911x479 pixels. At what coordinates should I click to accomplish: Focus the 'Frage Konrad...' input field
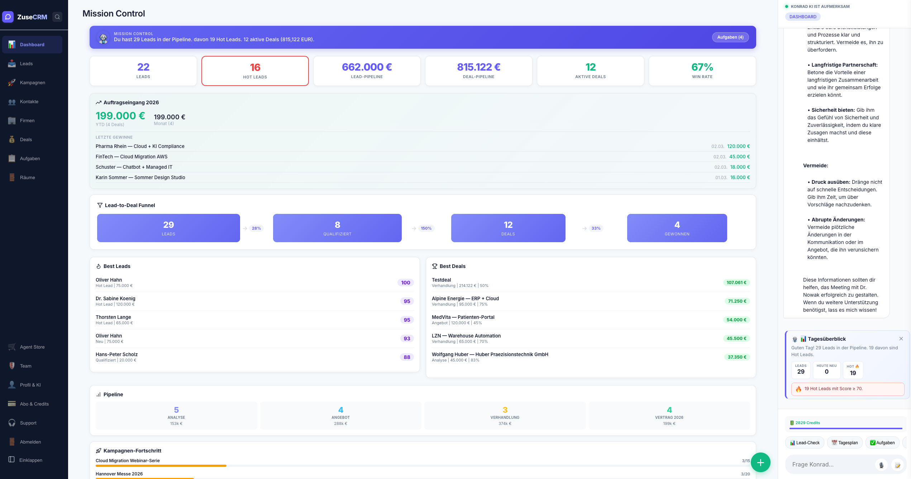coord(831,464)
